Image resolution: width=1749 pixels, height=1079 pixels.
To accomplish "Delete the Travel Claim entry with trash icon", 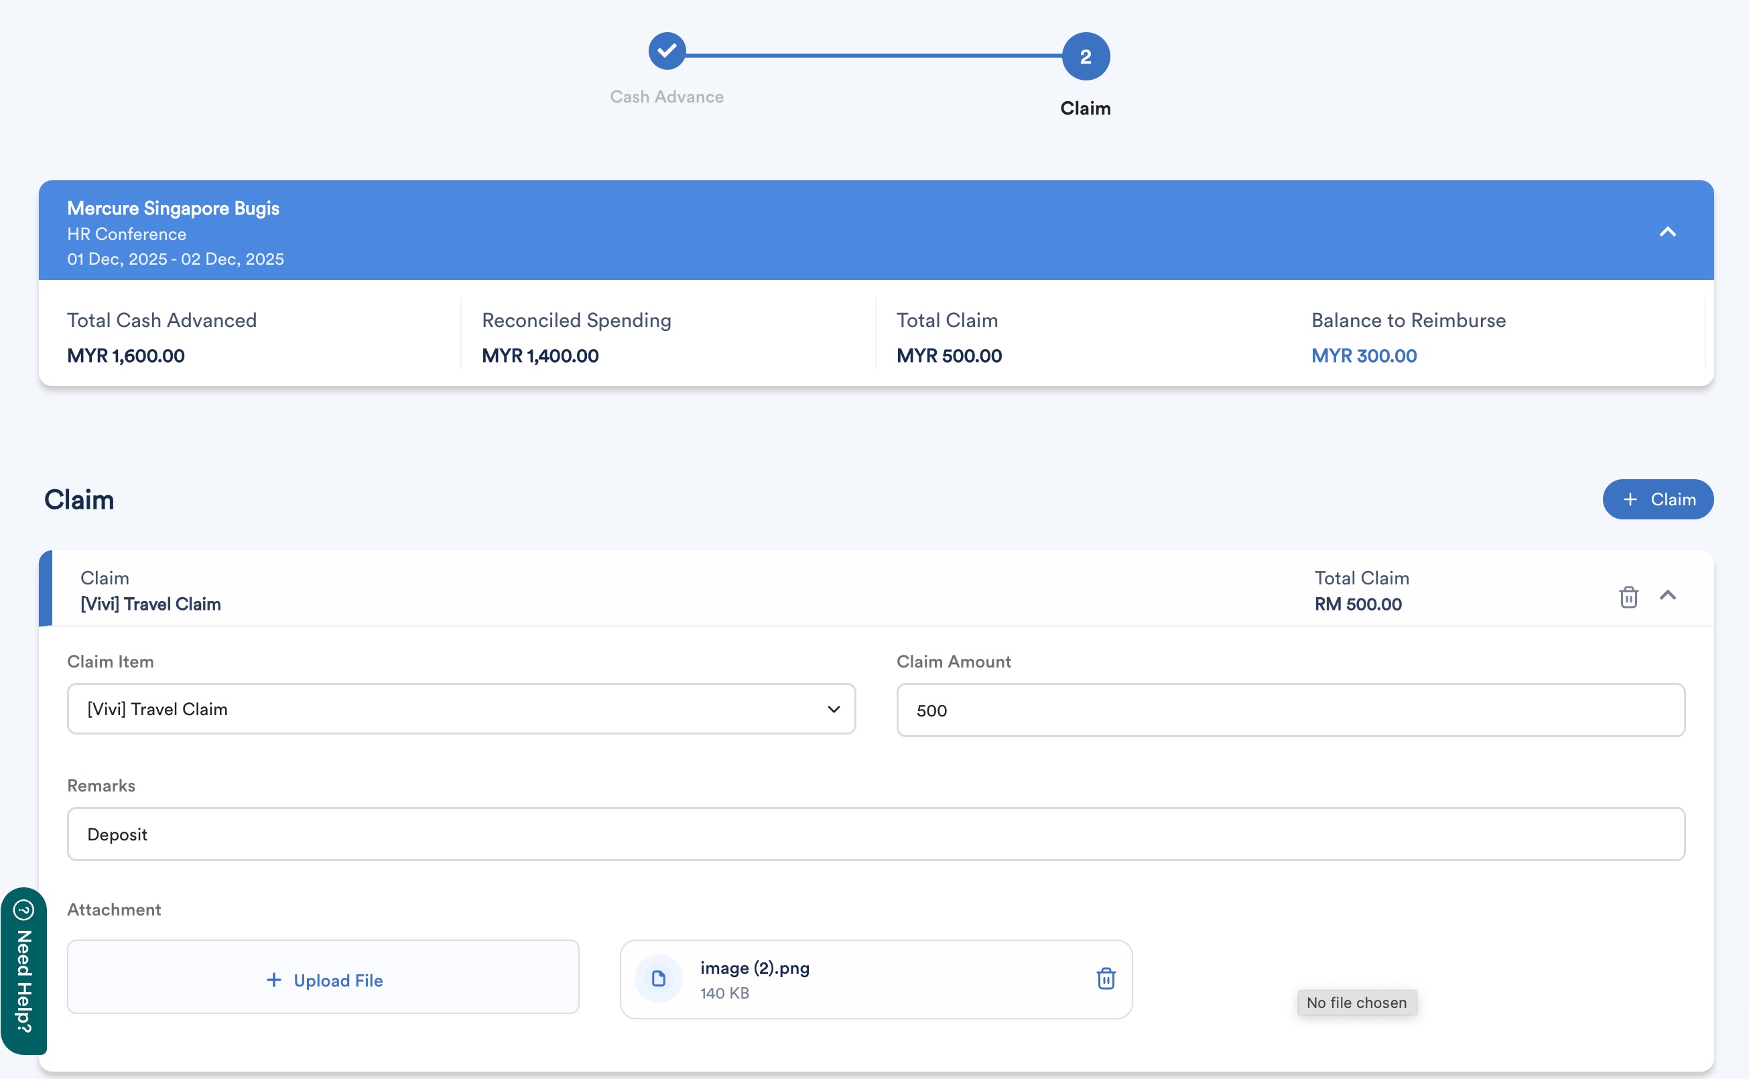I will (1628, 596).
